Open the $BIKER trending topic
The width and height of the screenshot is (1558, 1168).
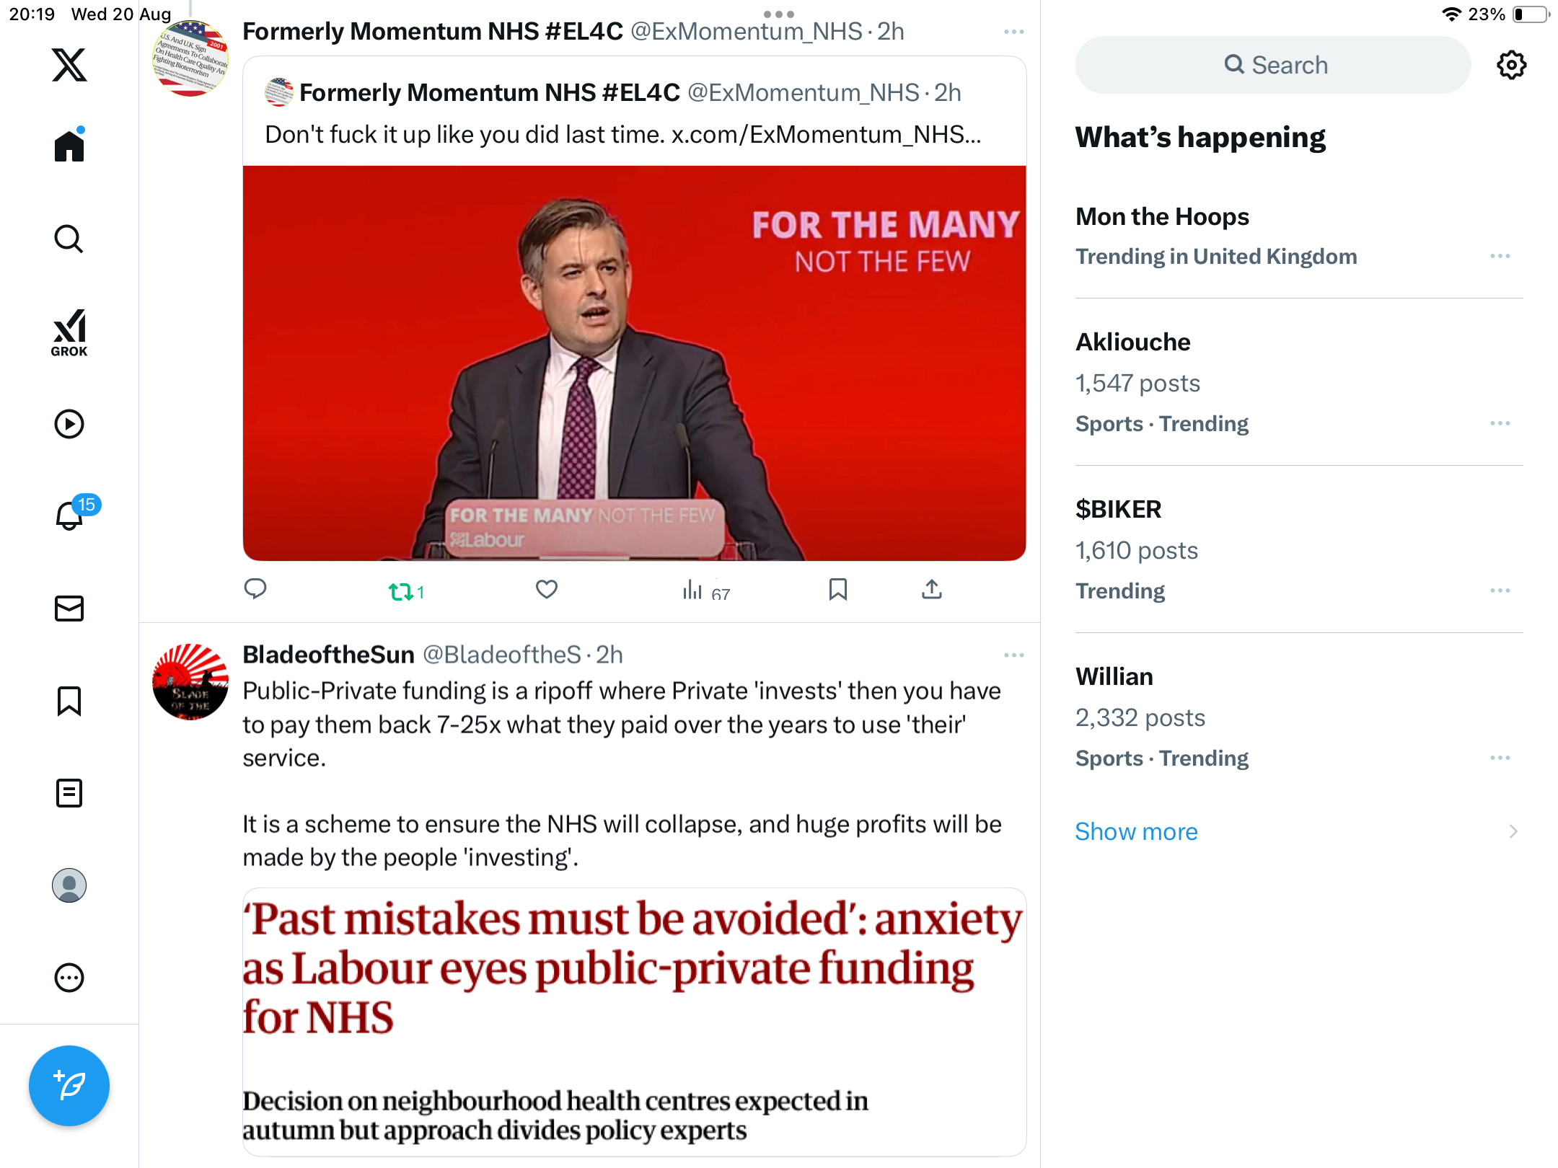tap(1118, 510)
